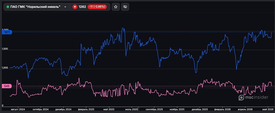This screenshot has width=275, height=113.
Task: Click the 1,500 y-axis value
Action: pos(5,49)
